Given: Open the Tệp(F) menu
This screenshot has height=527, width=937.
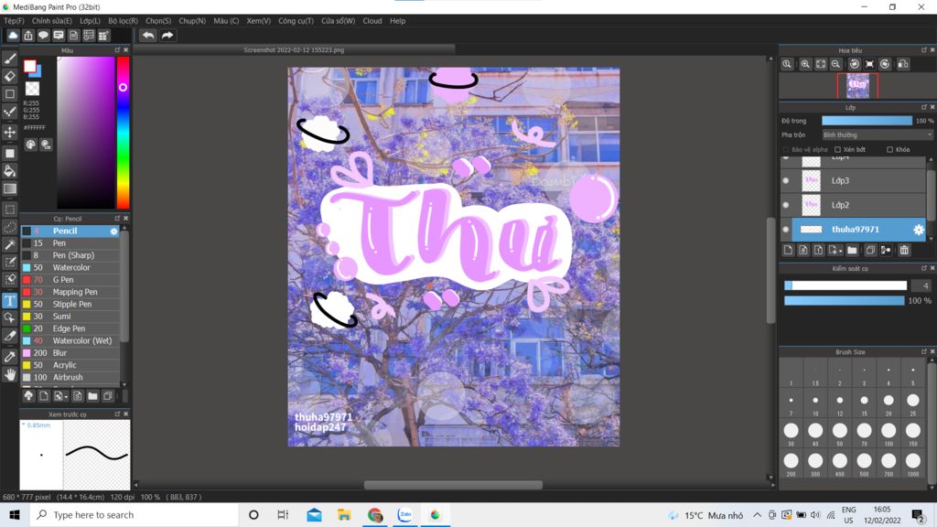Looking at the screenshot, I should coord(14,21).
